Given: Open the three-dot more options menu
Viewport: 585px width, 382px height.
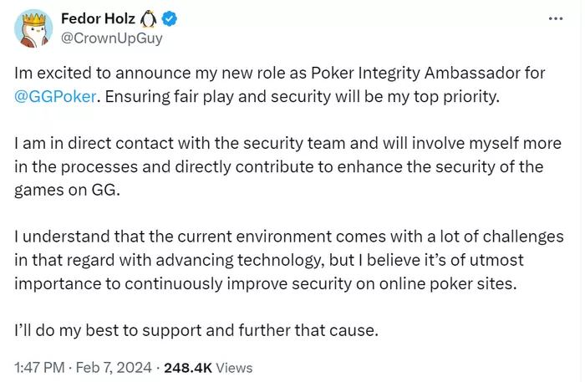Looking at the screenshot, I should pyautogui.click(x=556, y=18).
